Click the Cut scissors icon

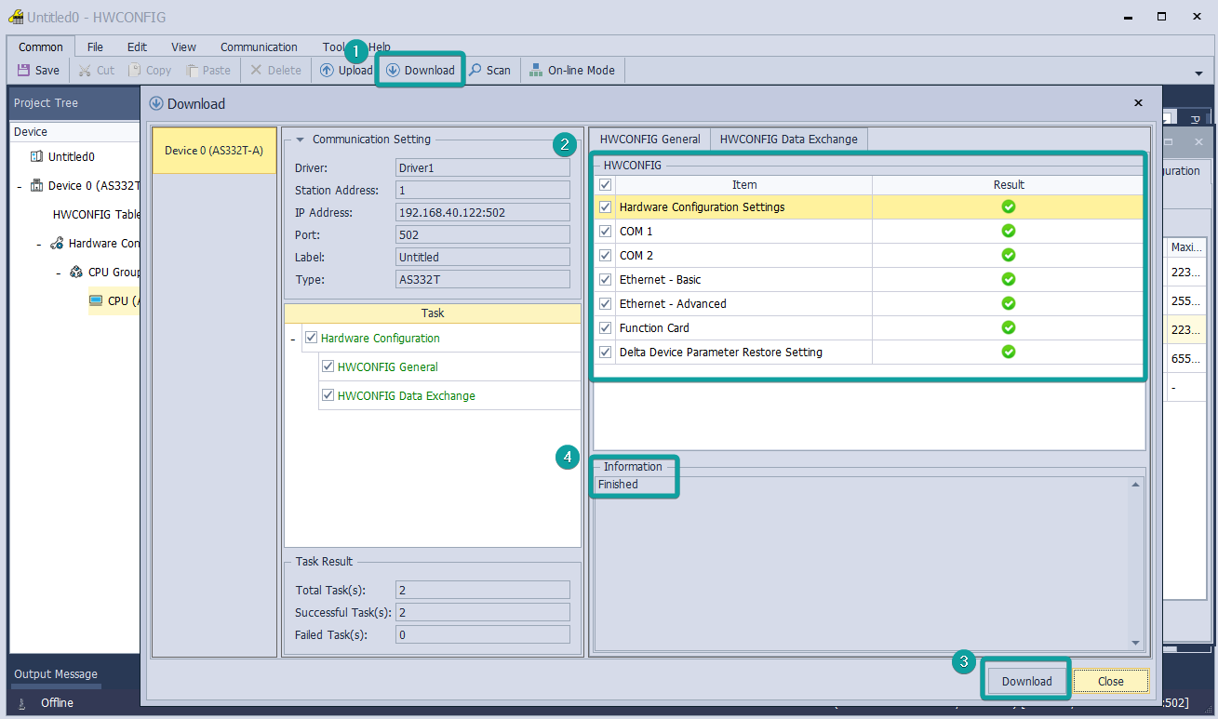[85, 71]
